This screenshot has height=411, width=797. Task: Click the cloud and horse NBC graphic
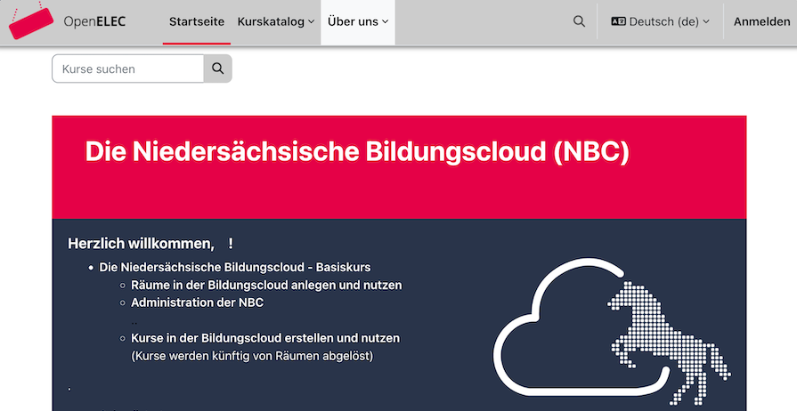[x=612, y=332]
